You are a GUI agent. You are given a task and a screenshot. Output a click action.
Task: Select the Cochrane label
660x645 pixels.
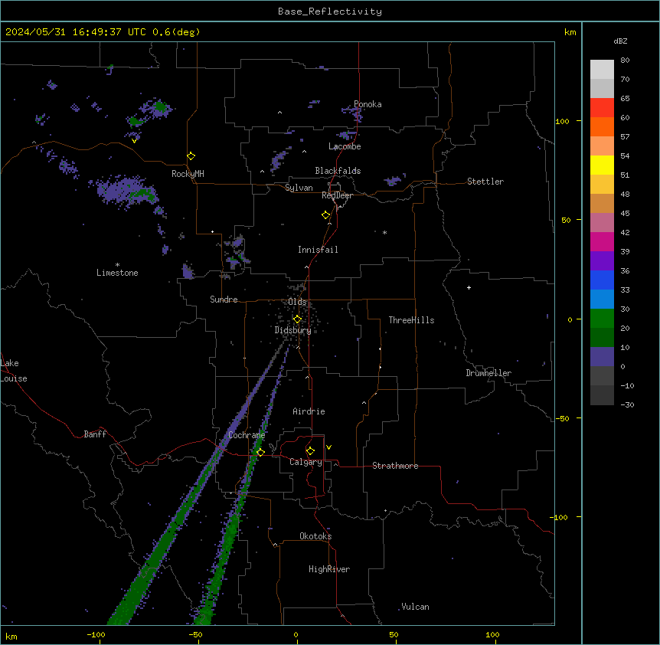coord(247,435)
